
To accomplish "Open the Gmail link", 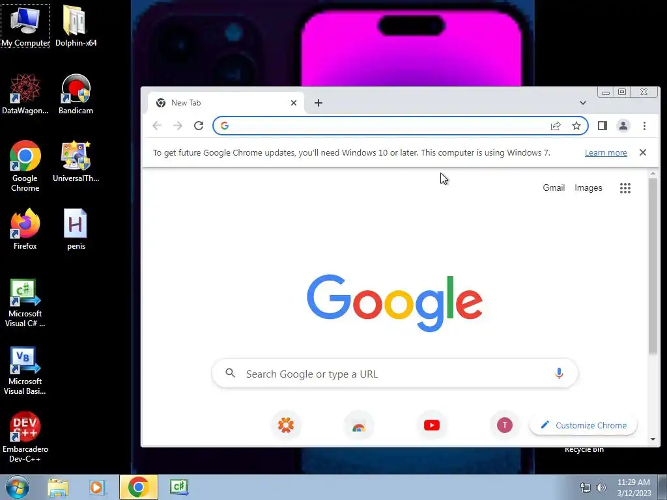I will click(x=554, y=187).
